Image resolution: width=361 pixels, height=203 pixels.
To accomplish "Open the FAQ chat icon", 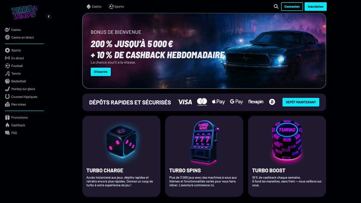I will (8, 133).
